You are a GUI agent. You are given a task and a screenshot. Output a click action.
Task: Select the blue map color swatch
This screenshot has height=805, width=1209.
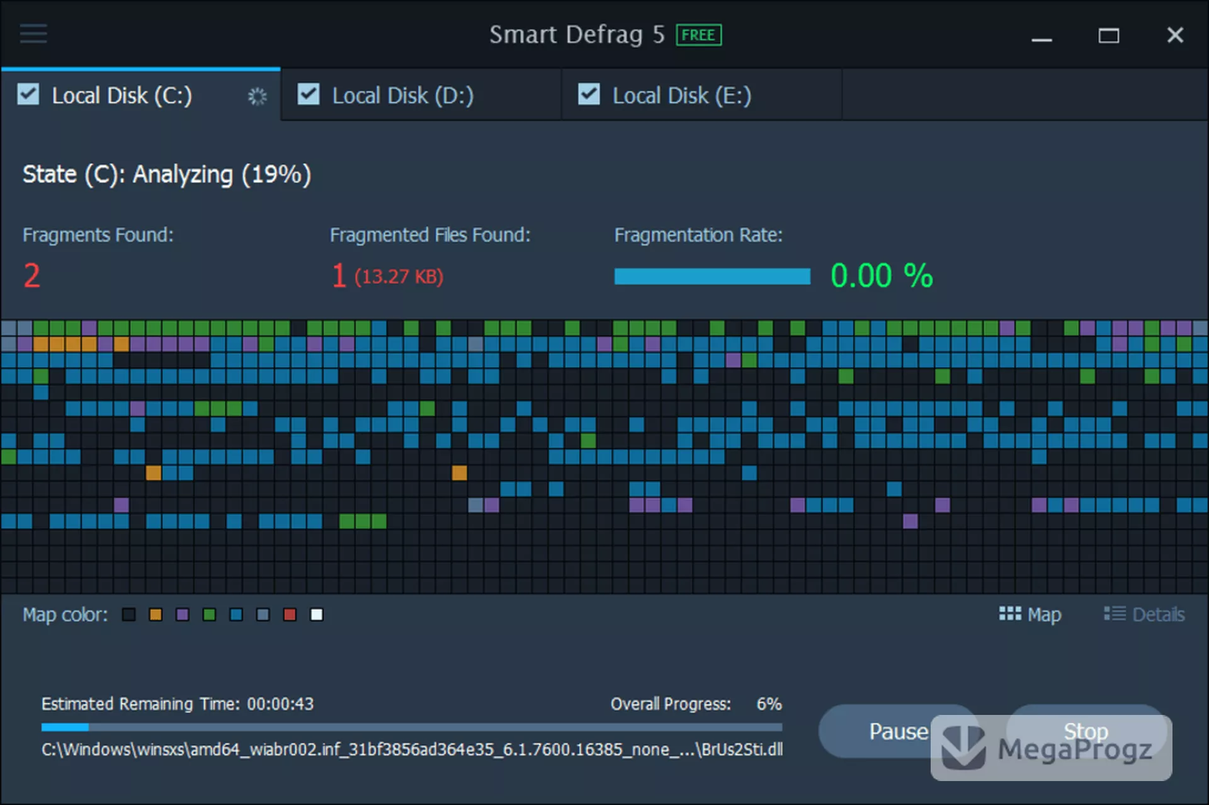(x=236, y=615)
